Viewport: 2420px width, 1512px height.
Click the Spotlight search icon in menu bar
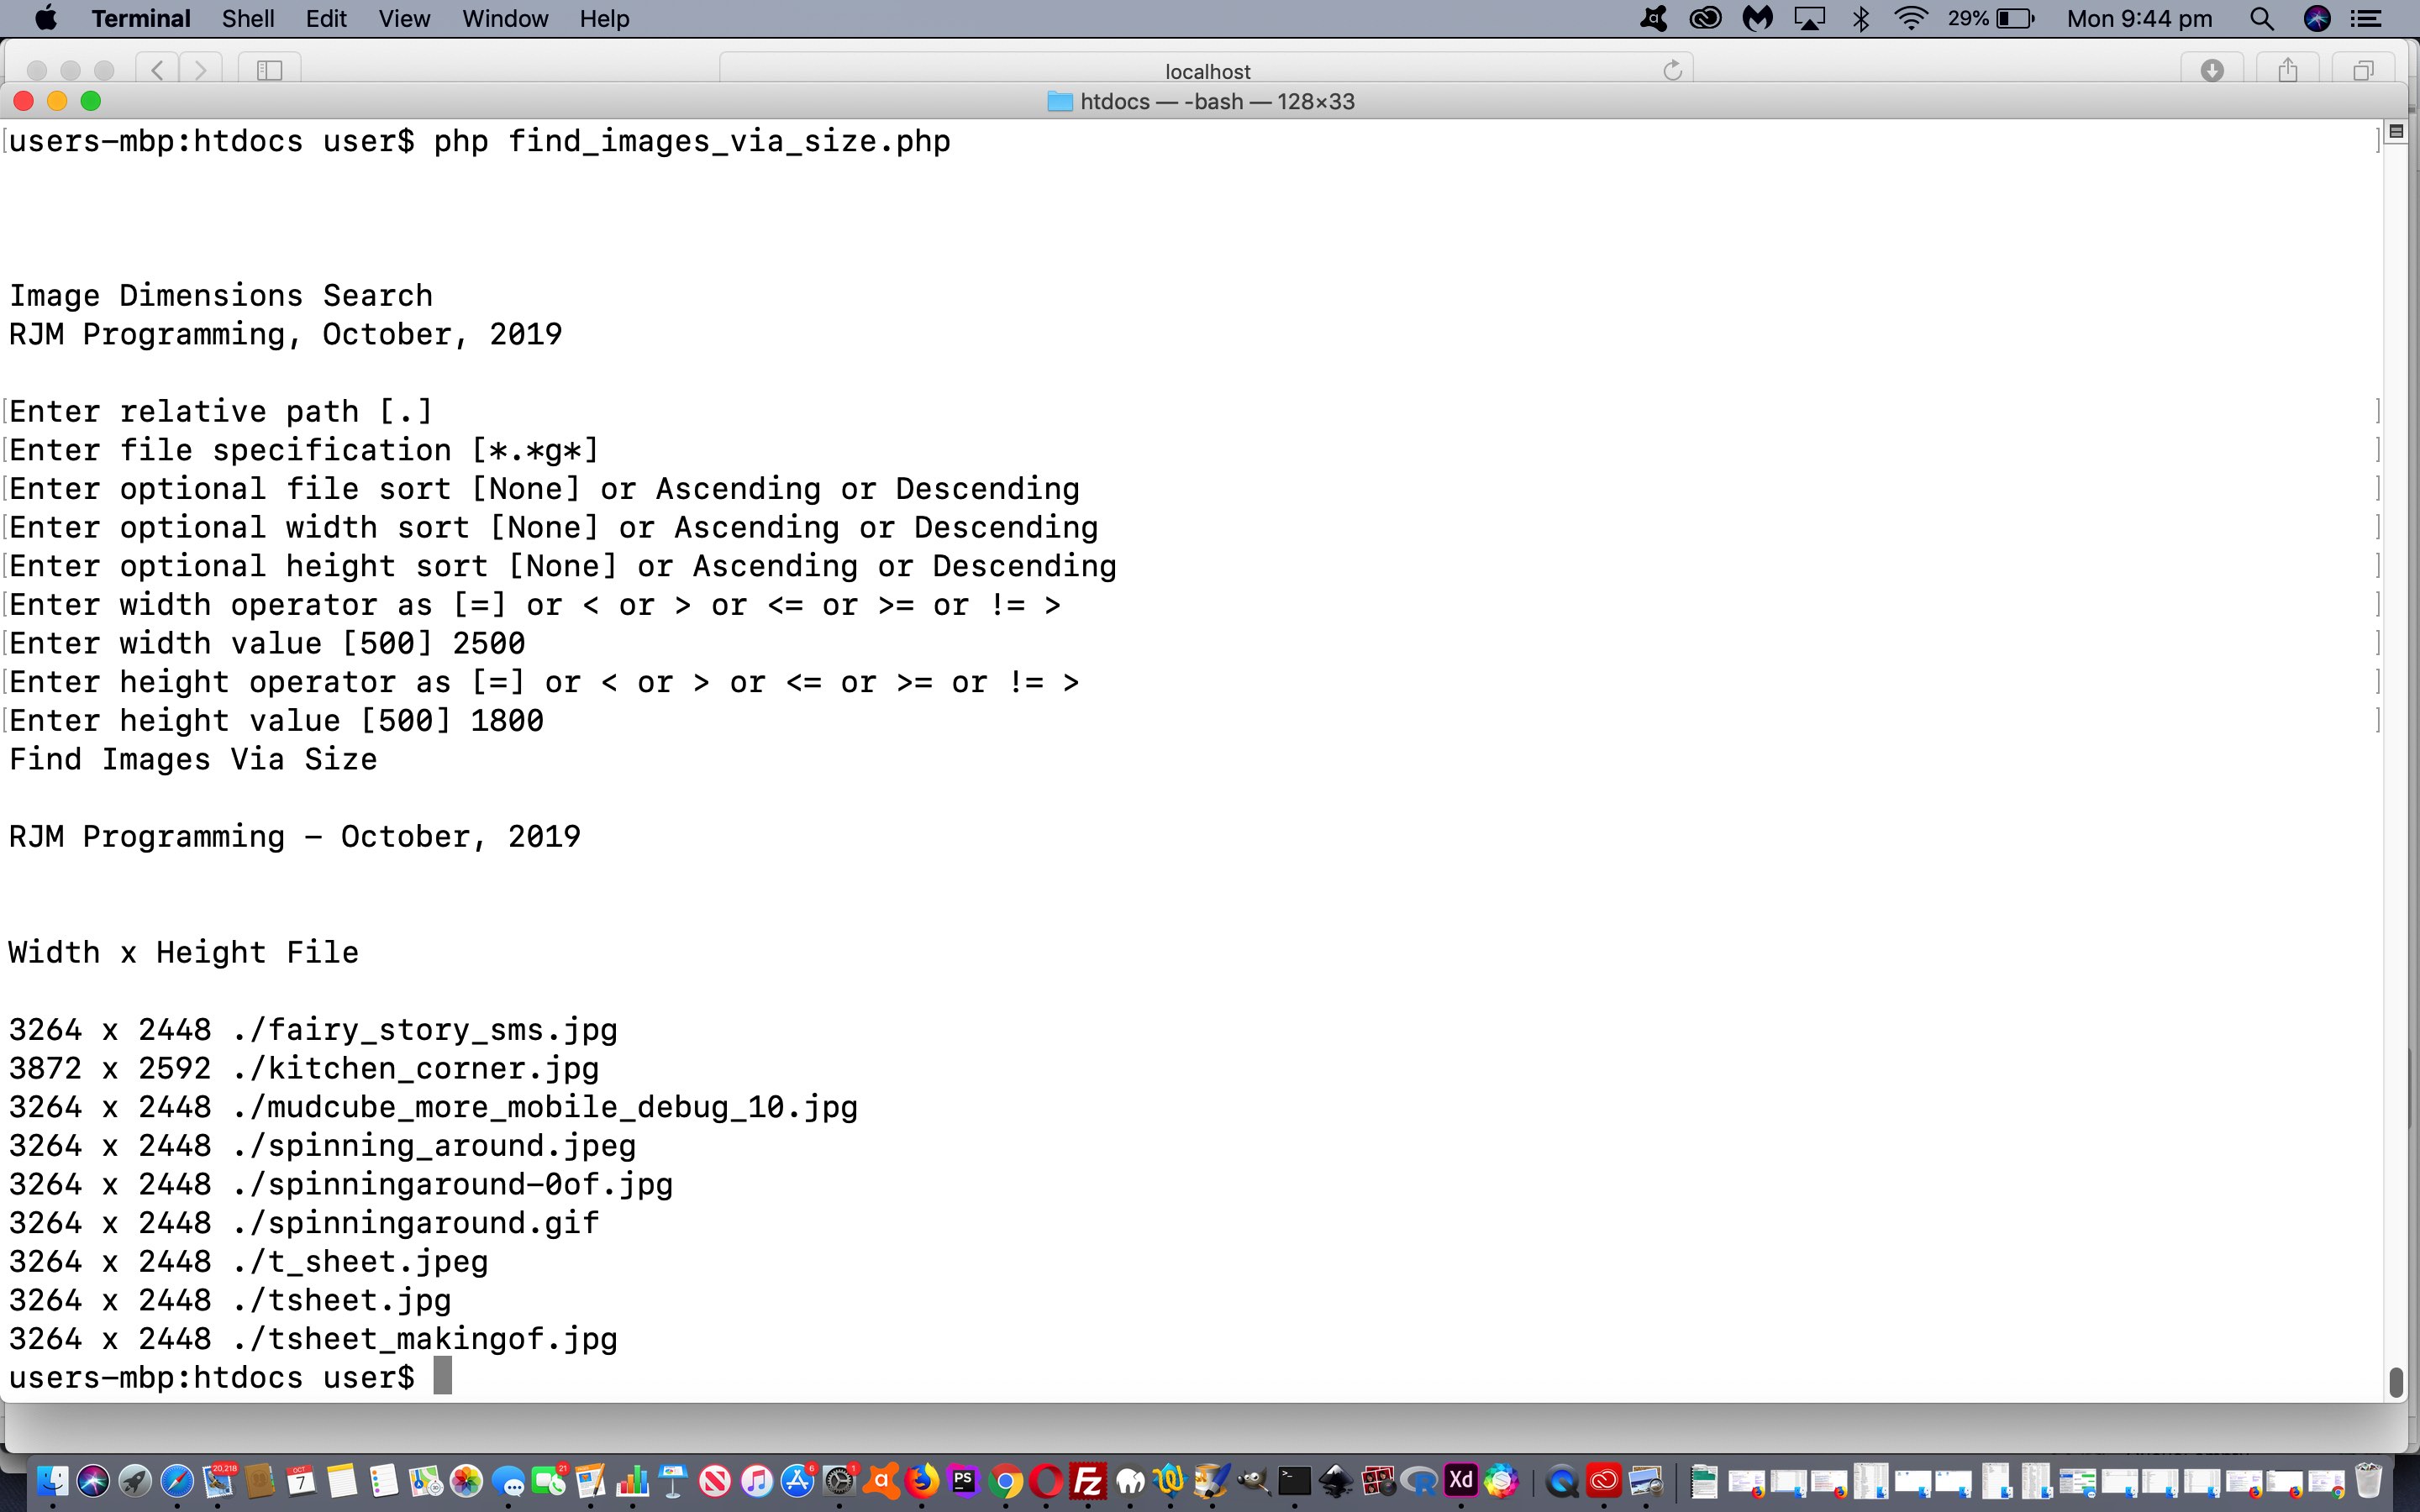point(2261,19)
